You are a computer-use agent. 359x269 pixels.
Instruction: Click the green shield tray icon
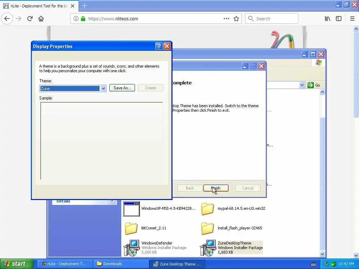click(x=333, y=264)
